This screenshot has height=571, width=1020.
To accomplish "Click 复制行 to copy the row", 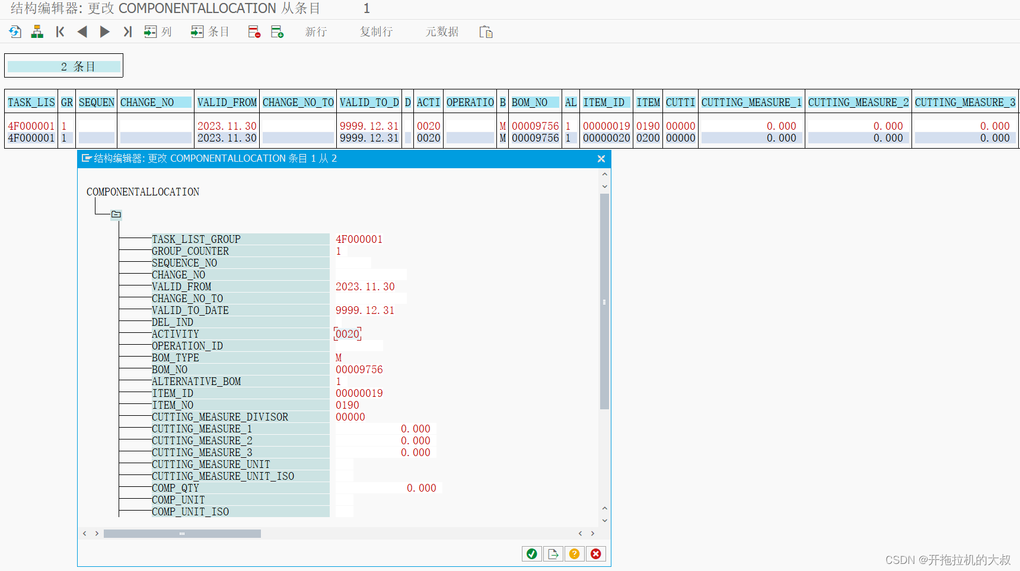I will (375, 31).
